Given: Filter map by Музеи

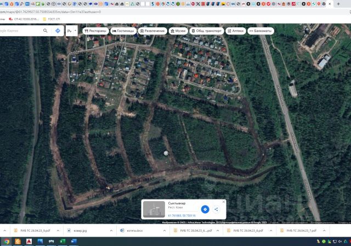Looking at the screenshot, I should coord(178,31).
